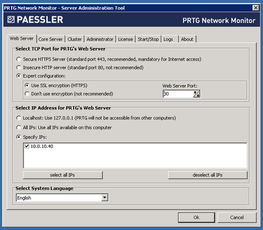Go to the Start/Stop tab

coord(148,39)
